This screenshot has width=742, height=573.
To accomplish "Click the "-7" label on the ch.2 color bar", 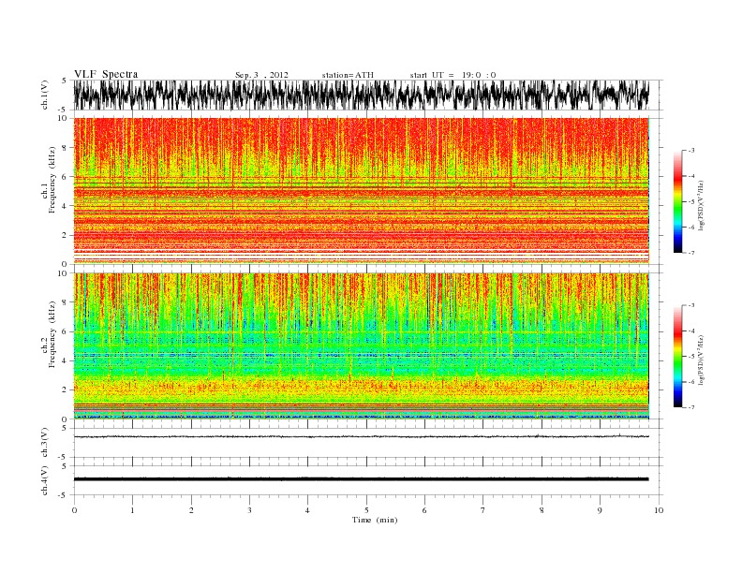I will coord(691,407).
